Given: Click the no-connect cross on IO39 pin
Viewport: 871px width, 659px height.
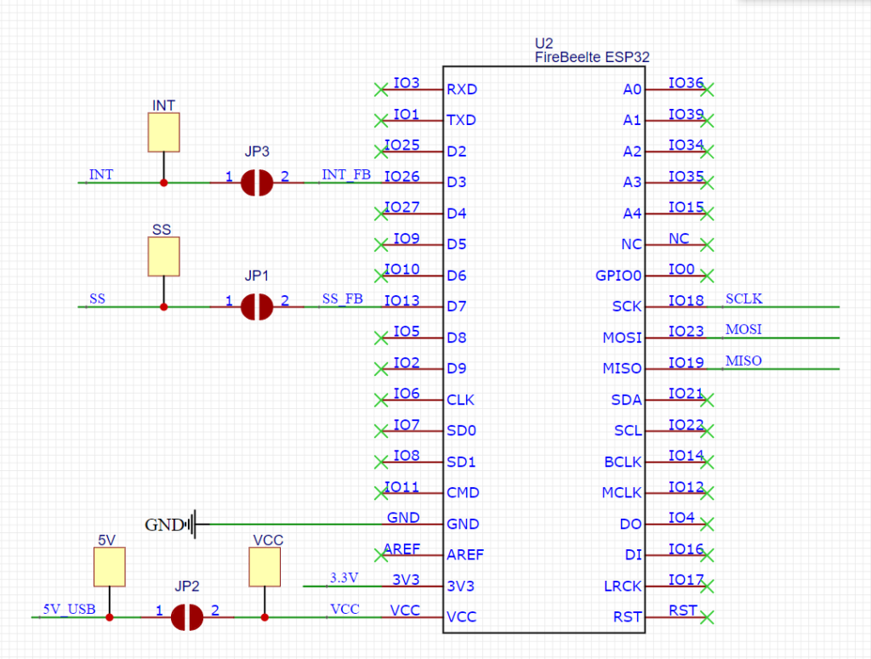Looking at the screenshot, I should (x=707, y=121).
